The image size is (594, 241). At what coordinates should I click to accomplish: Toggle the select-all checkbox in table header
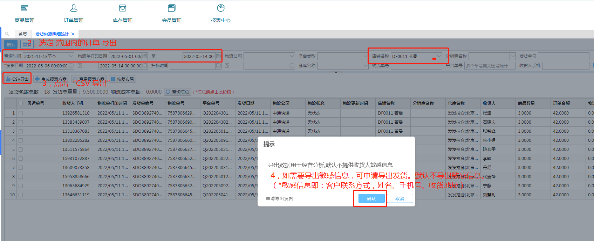[x=21, y=103]
